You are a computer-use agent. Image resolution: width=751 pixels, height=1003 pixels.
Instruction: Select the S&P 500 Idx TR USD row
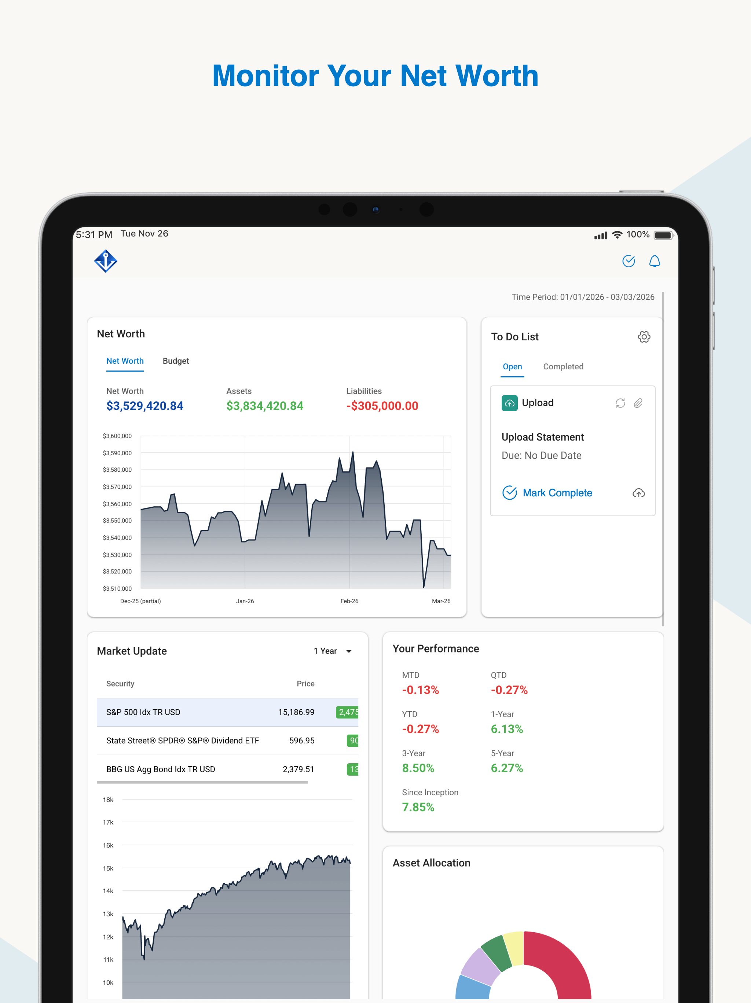[227, 712]
